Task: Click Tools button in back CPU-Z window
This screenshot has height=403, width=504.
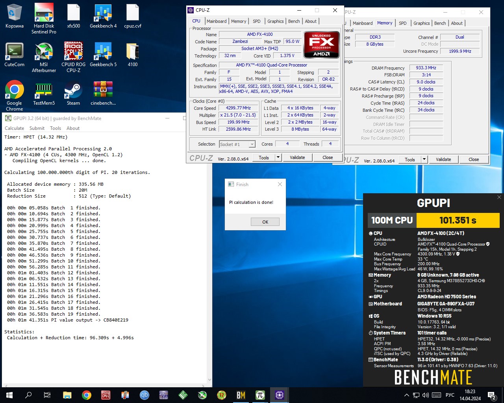Action: (x=410, y=159)
